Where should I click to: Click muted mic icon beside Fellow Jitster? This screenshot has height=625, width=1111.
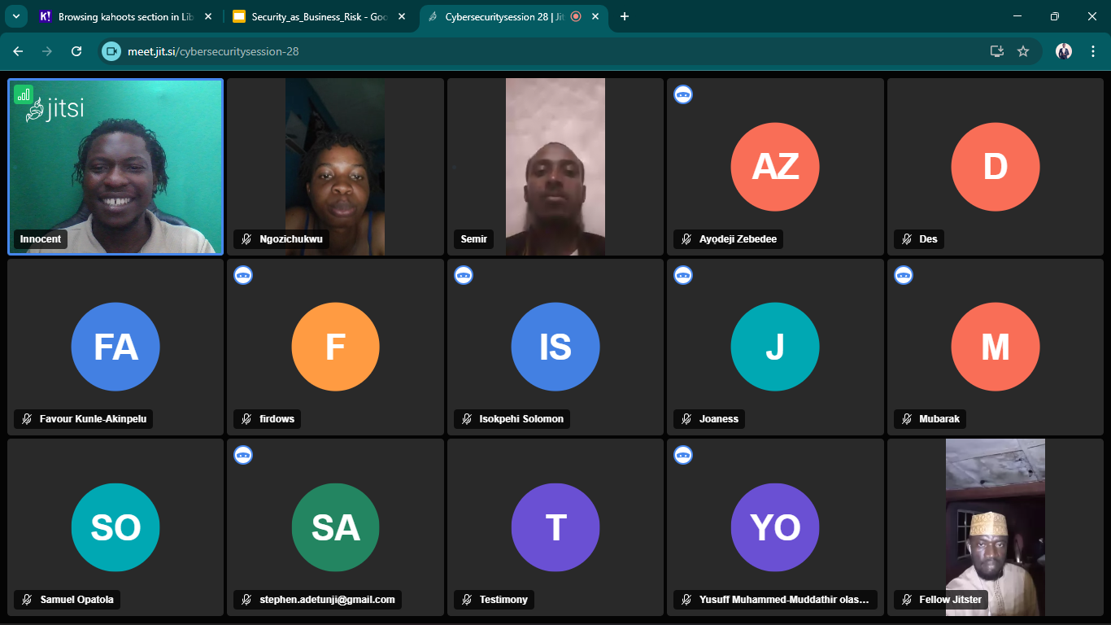(906, 600)
